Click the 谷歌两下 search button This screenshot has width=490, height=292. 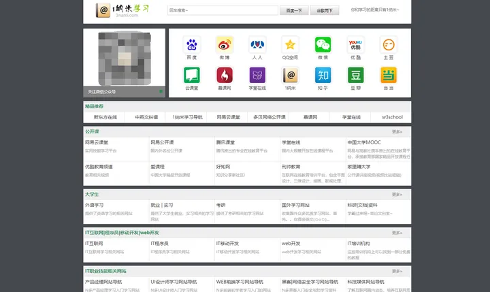click(325, 10)
